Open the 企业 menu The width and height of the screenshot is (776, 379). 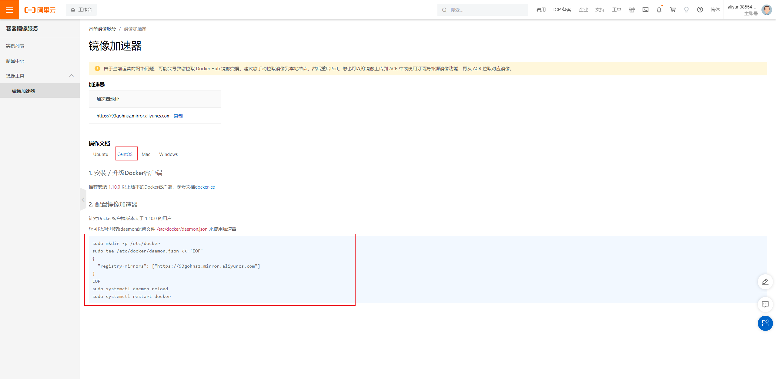[583, 10]
